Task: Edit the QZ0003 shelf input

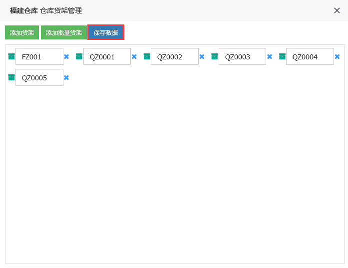Action: [242, 56]
